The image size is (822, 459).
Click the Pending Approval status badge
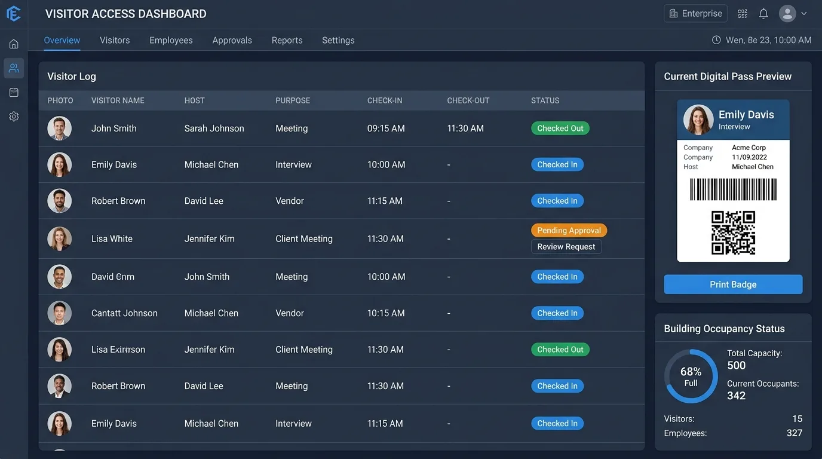point(569,230)
